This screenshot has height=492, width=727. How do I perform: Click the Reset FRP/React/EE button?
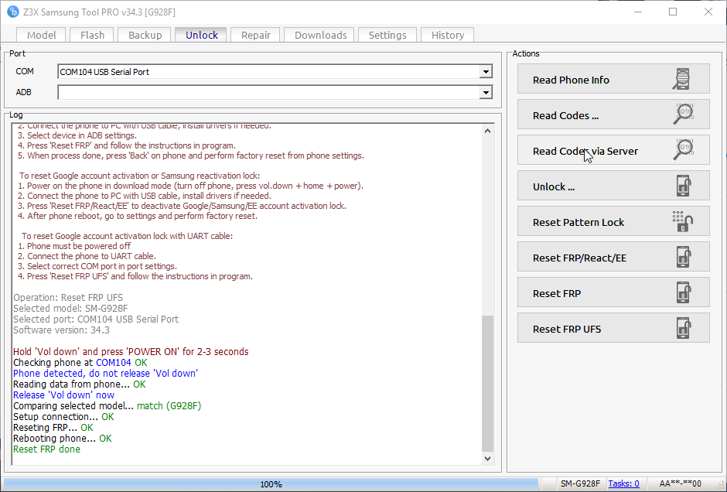(x=613, y=257)
